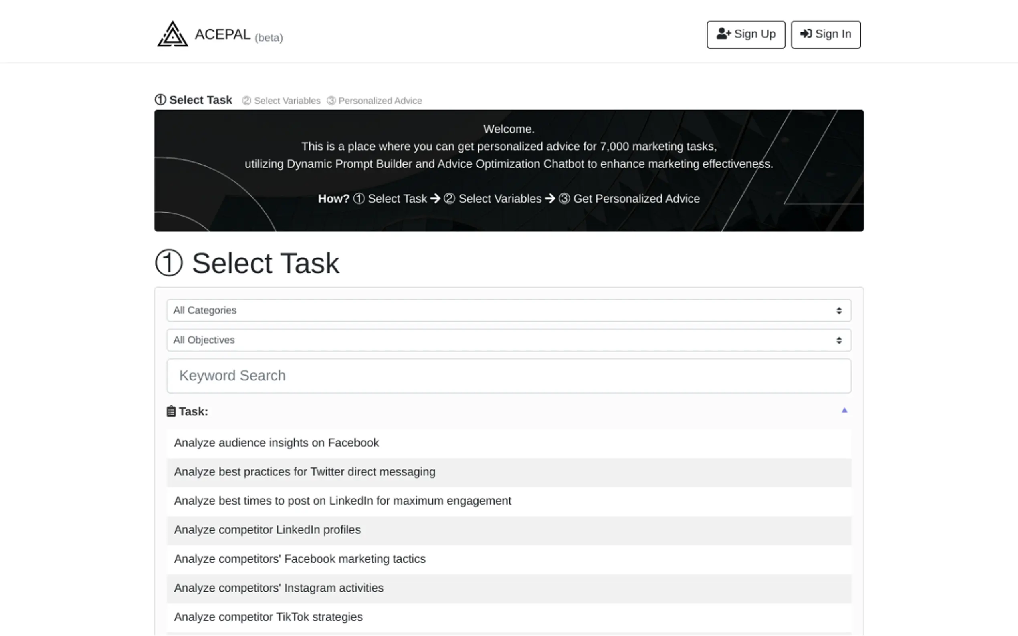
Task: Go to the Select Variables step tab
Action: [281, 101]
